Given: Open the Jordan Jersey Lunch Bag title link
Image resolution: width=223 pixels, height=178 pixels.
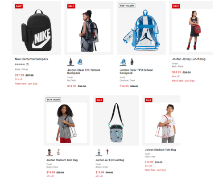Looking at the screenshot, I should 189,59.
